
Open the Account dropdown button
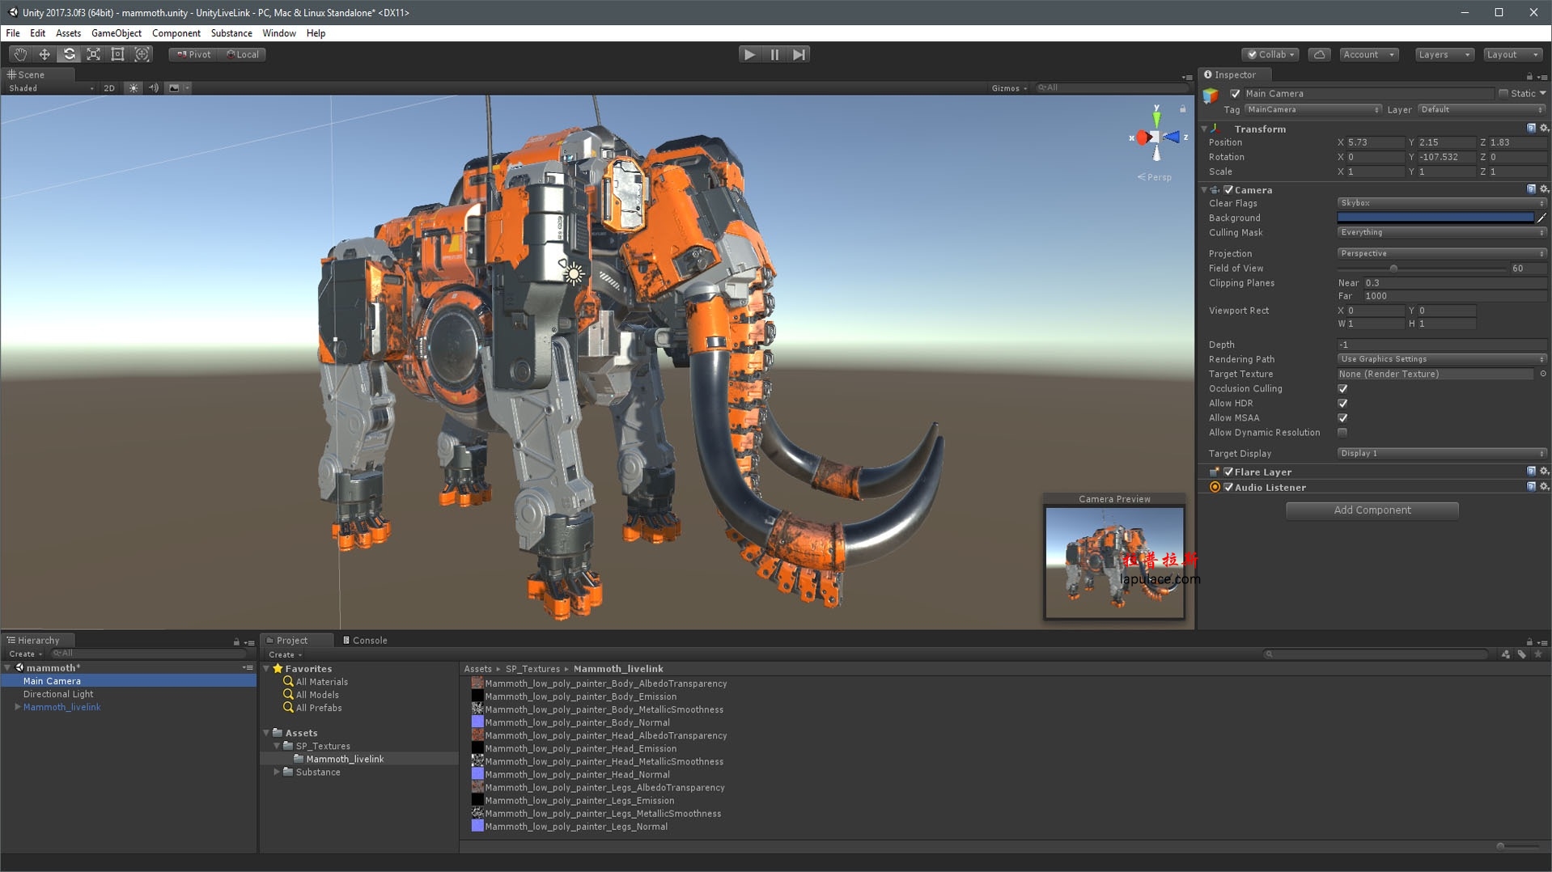click(1368, 54)
